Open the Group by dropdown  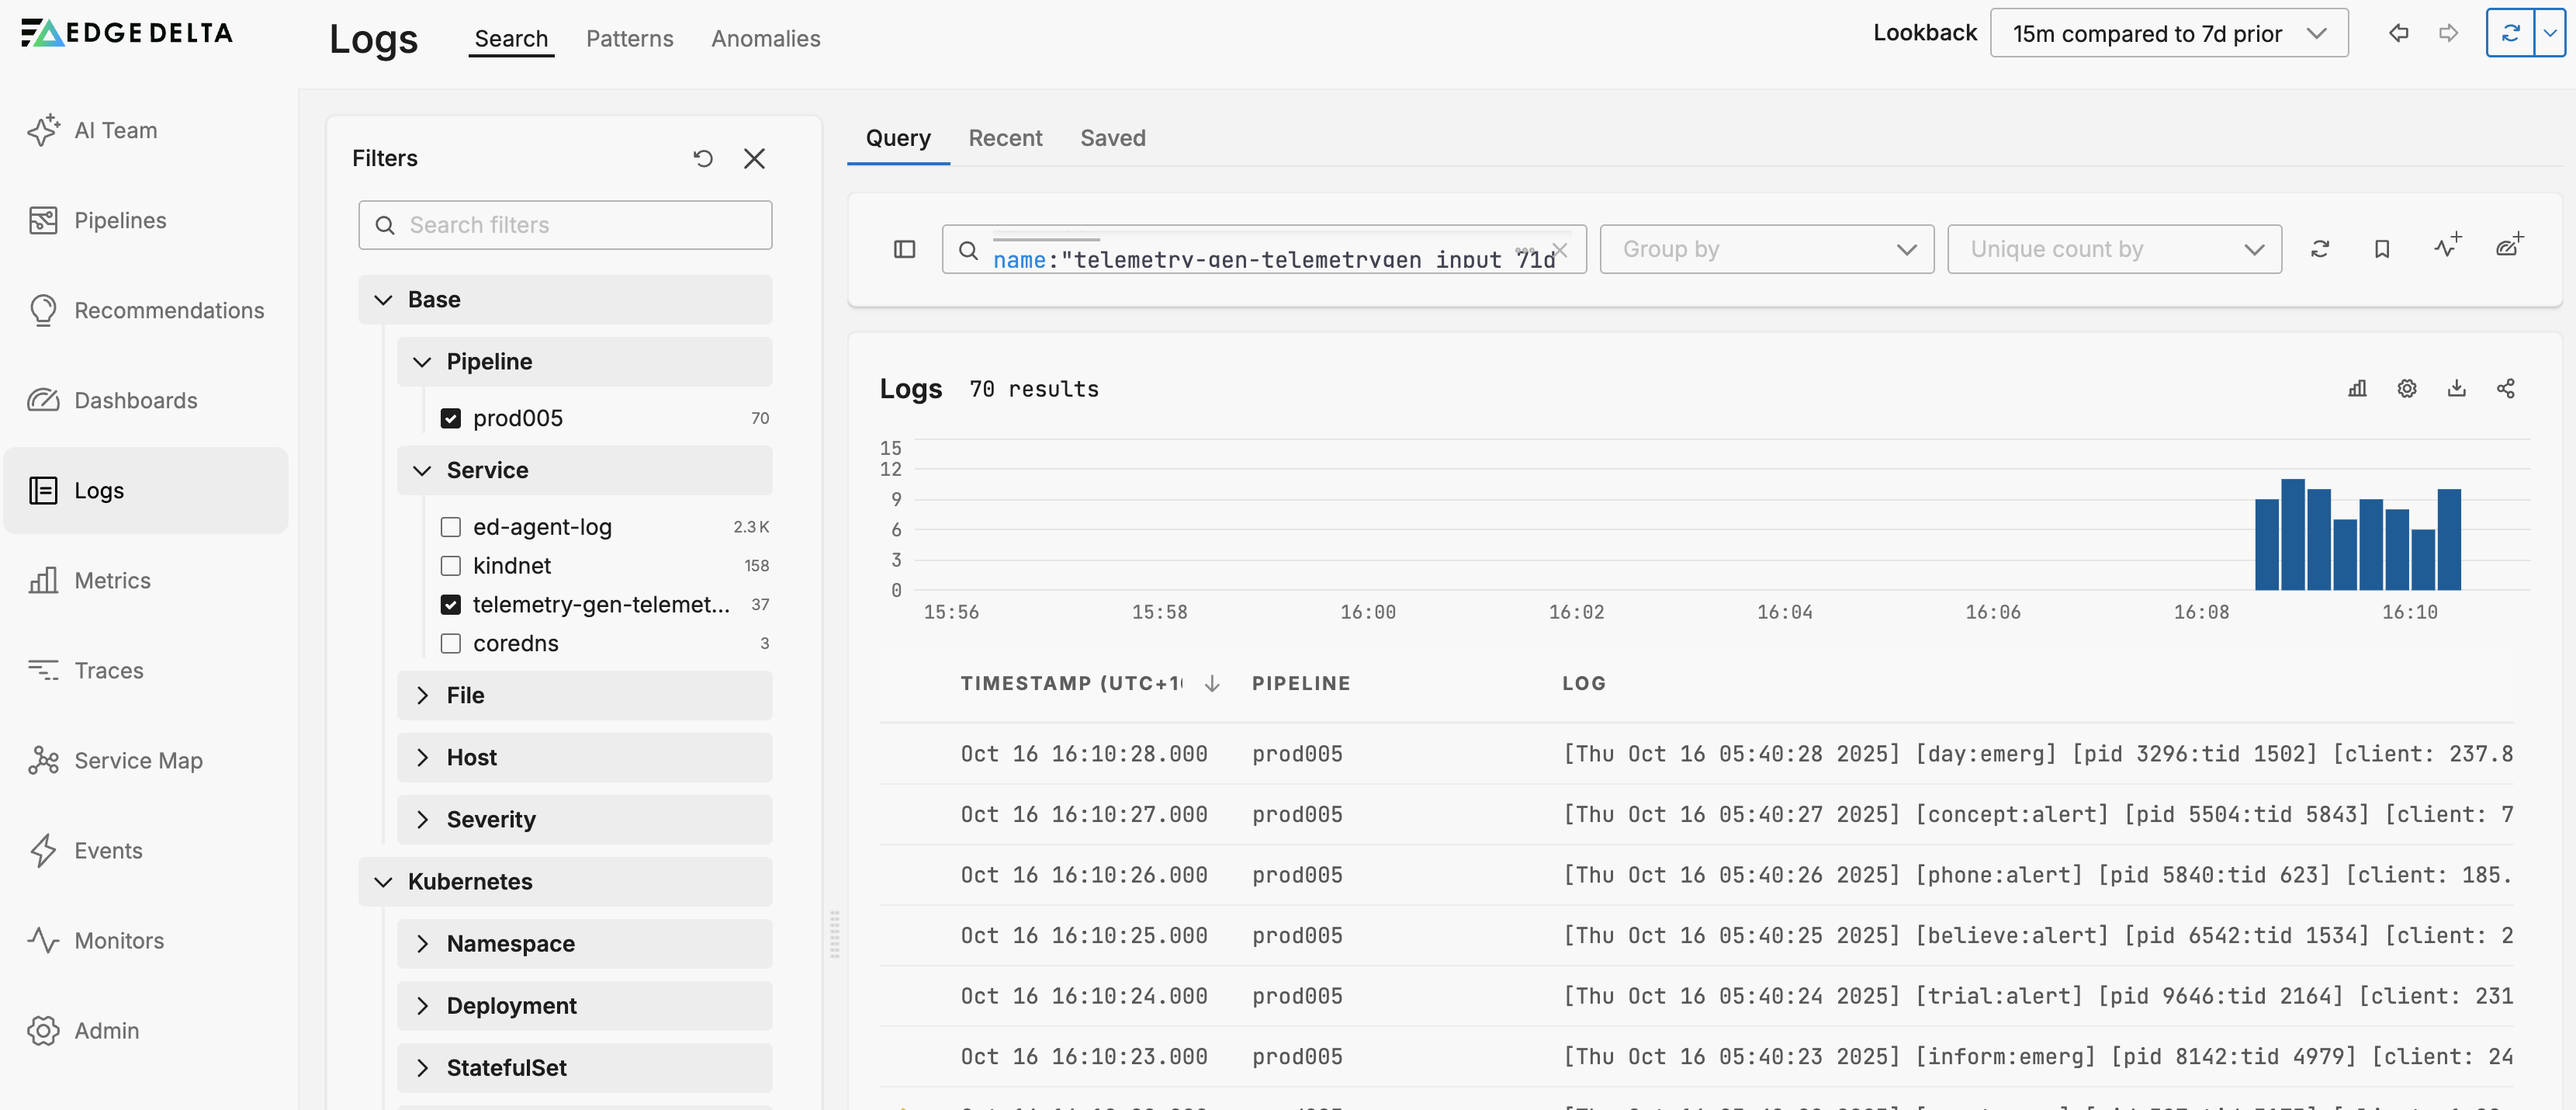1766,249
